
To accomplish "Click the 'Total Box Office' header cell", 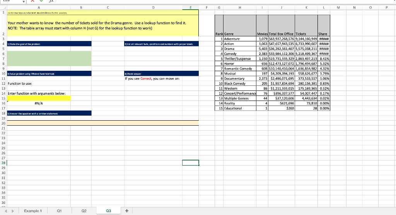I will click(x=282, y=26).
